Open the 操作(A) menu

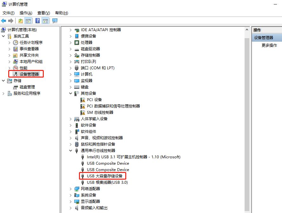coord(26,13)
